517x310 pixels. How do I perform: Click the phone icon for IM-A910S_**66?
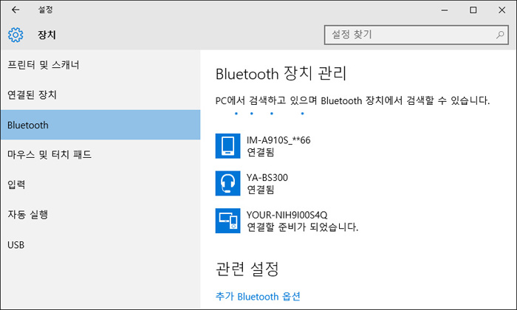click(x=227, y=146)
